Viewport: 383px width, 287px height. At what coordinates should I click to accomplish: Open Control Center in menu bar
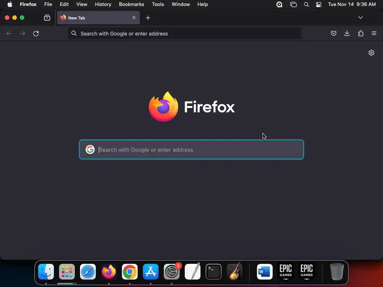point(319,4)
